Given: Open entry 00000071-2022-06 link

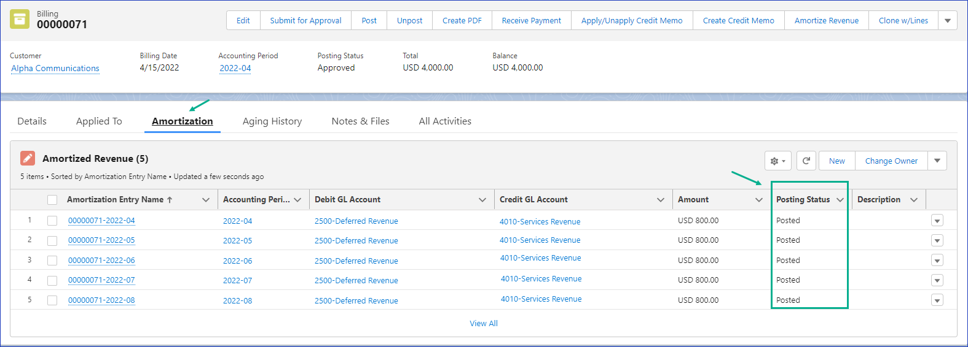Looking at the screenshot, I should (101, 261).
